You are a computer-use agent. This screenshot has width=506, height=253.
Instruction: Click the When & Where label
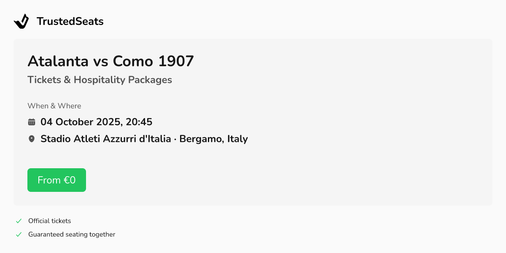point(54,106)
